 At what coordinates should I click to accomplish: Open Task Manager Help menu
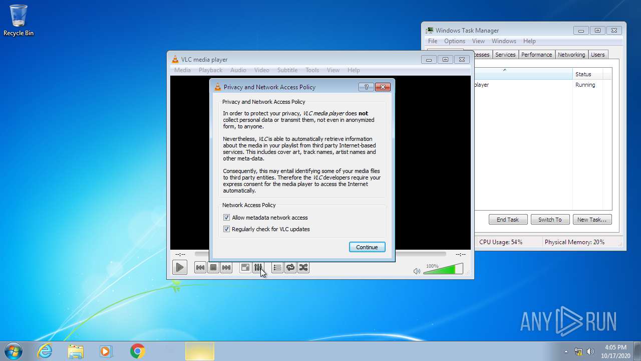pyautogui.click(x=529, y=41)
